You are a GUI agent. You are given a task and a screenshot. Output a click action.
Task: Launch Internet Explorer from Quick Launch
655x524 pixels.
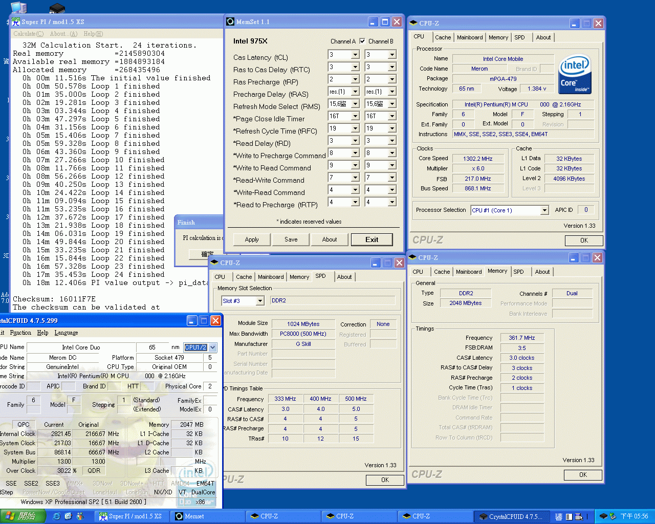tap(57, 516)
